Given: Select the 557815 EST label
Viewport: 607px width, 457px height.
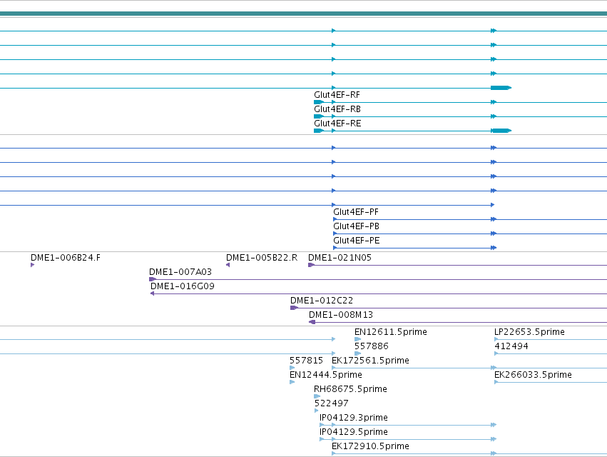Looking at the screenshot, I should pyautogui.click(x=306, y=361).
